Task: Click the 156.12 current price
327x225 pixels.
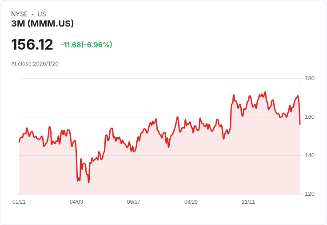Action: (32, 44)
